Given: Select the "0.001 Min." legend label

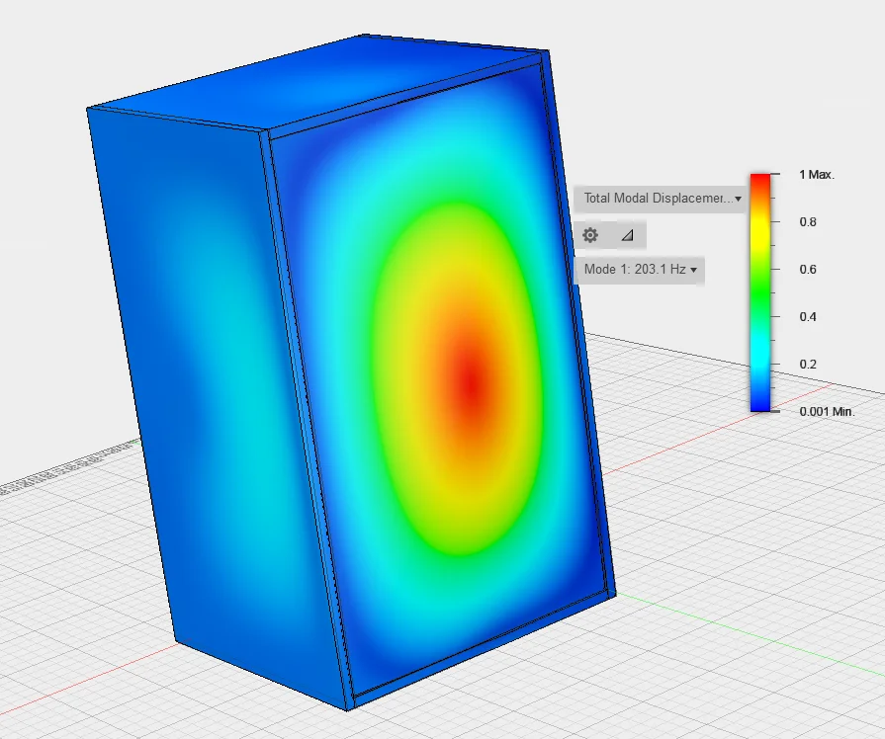Looking at the screenshot, I should pyautogui.click(x=827, y=411).
